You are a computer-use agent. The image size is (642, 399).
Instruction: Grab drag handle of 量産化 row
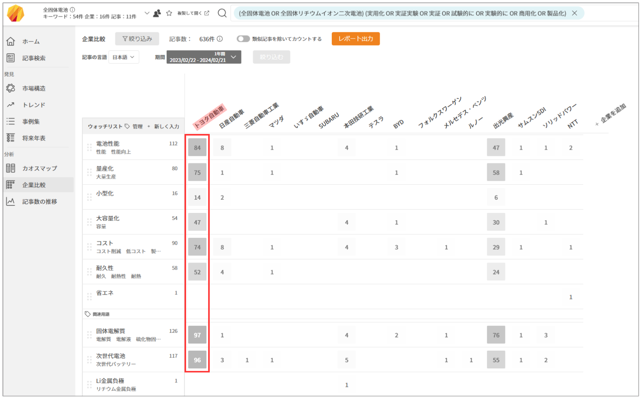click(89, 172)
